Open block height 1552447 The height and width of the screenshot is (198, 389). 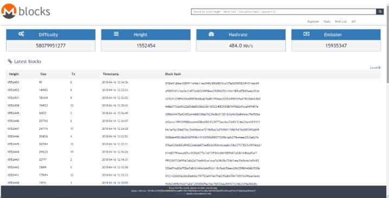(13, 129)
